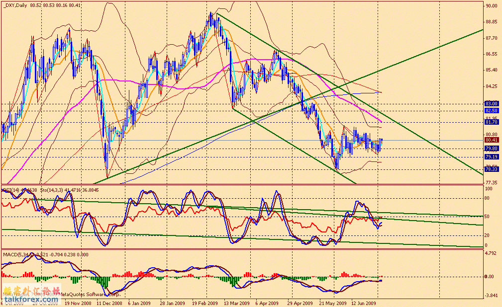This screenshot has height=307, width=502.
Task: Select the 29 Apr 2009 date label
Action: tap(300, 303)
